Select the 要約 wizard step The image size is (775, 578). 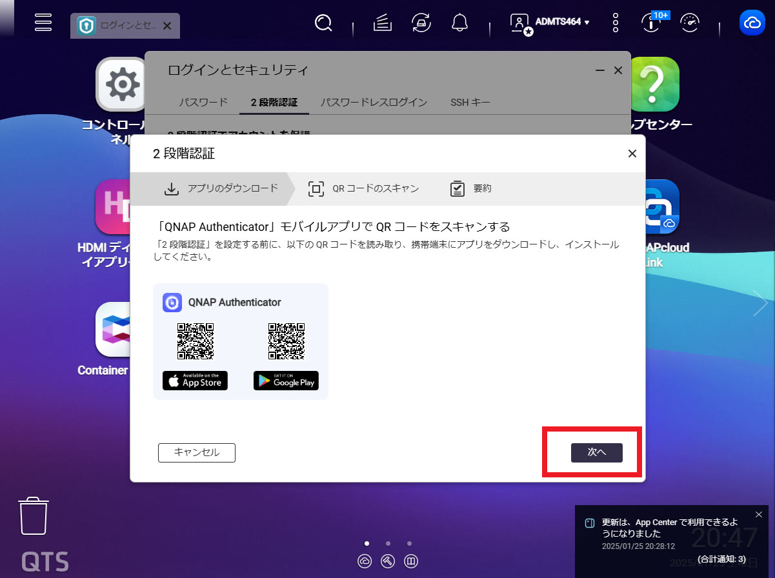tap(470, 188)
